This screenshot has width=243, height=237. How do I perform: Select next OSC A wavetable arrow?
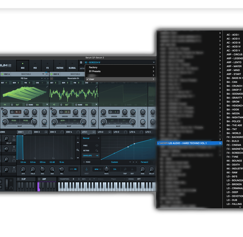[x=47, y=78]
